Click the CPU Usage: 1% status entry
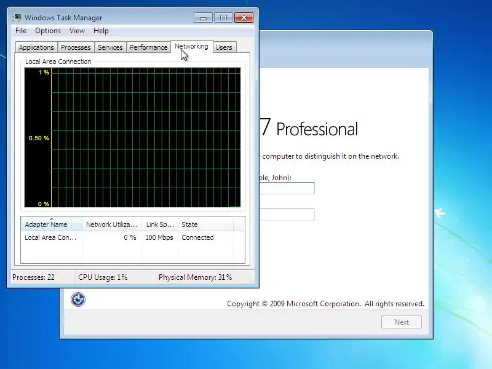This screenshot has width=492, height=369. click(x=115, y=277)
